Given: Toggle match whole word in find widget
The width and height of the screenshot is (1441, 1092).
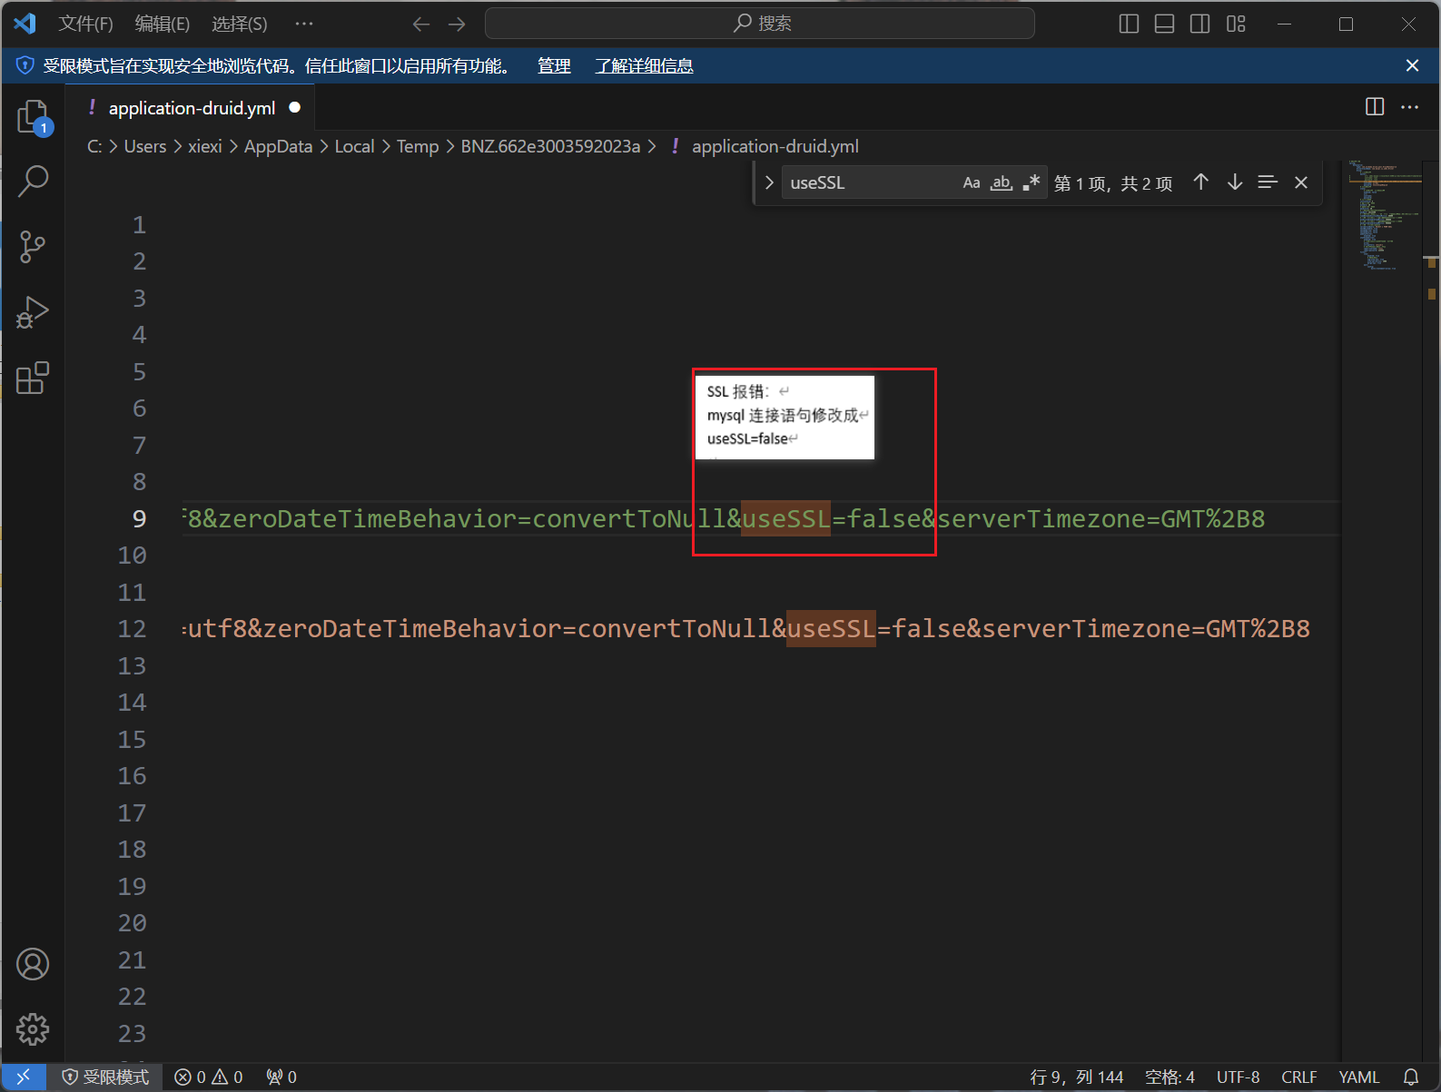Looking at the screenshot, I should point(1002,182).
